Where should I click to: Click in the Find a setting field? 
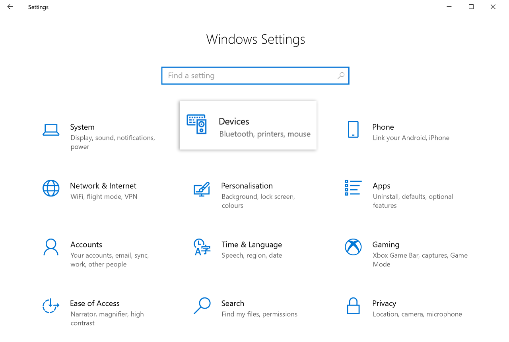click(251, 76)
